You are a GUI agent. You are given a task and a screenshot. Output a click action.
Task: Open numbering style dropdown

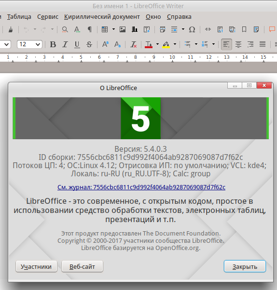pos(213,44)
